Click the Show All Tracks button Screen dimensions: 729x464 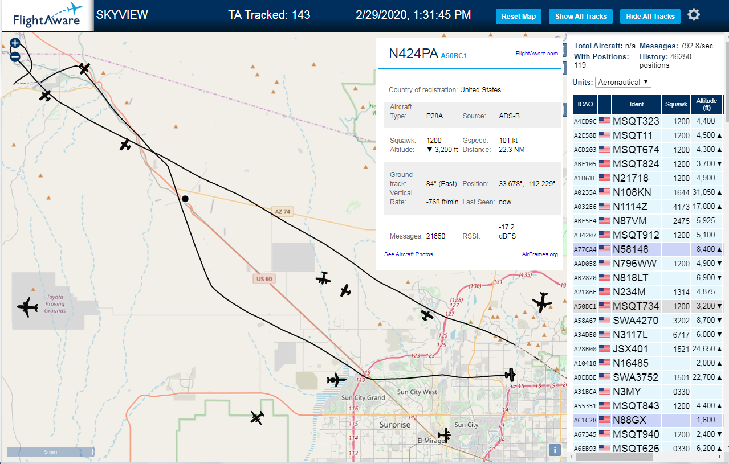point(581,17)
